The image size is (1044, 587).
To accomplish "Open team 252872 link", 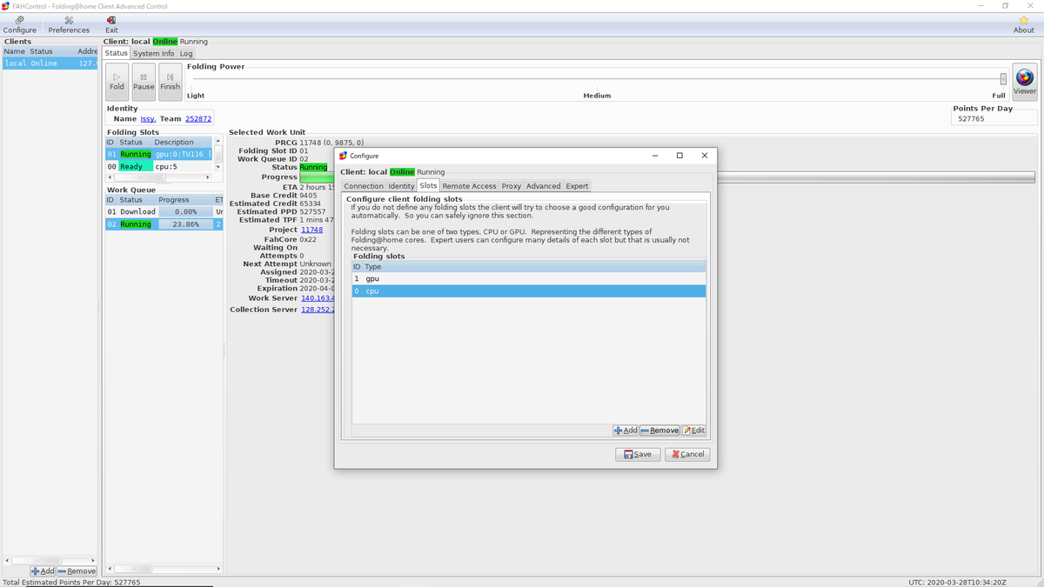I will (x=198, y=119).
